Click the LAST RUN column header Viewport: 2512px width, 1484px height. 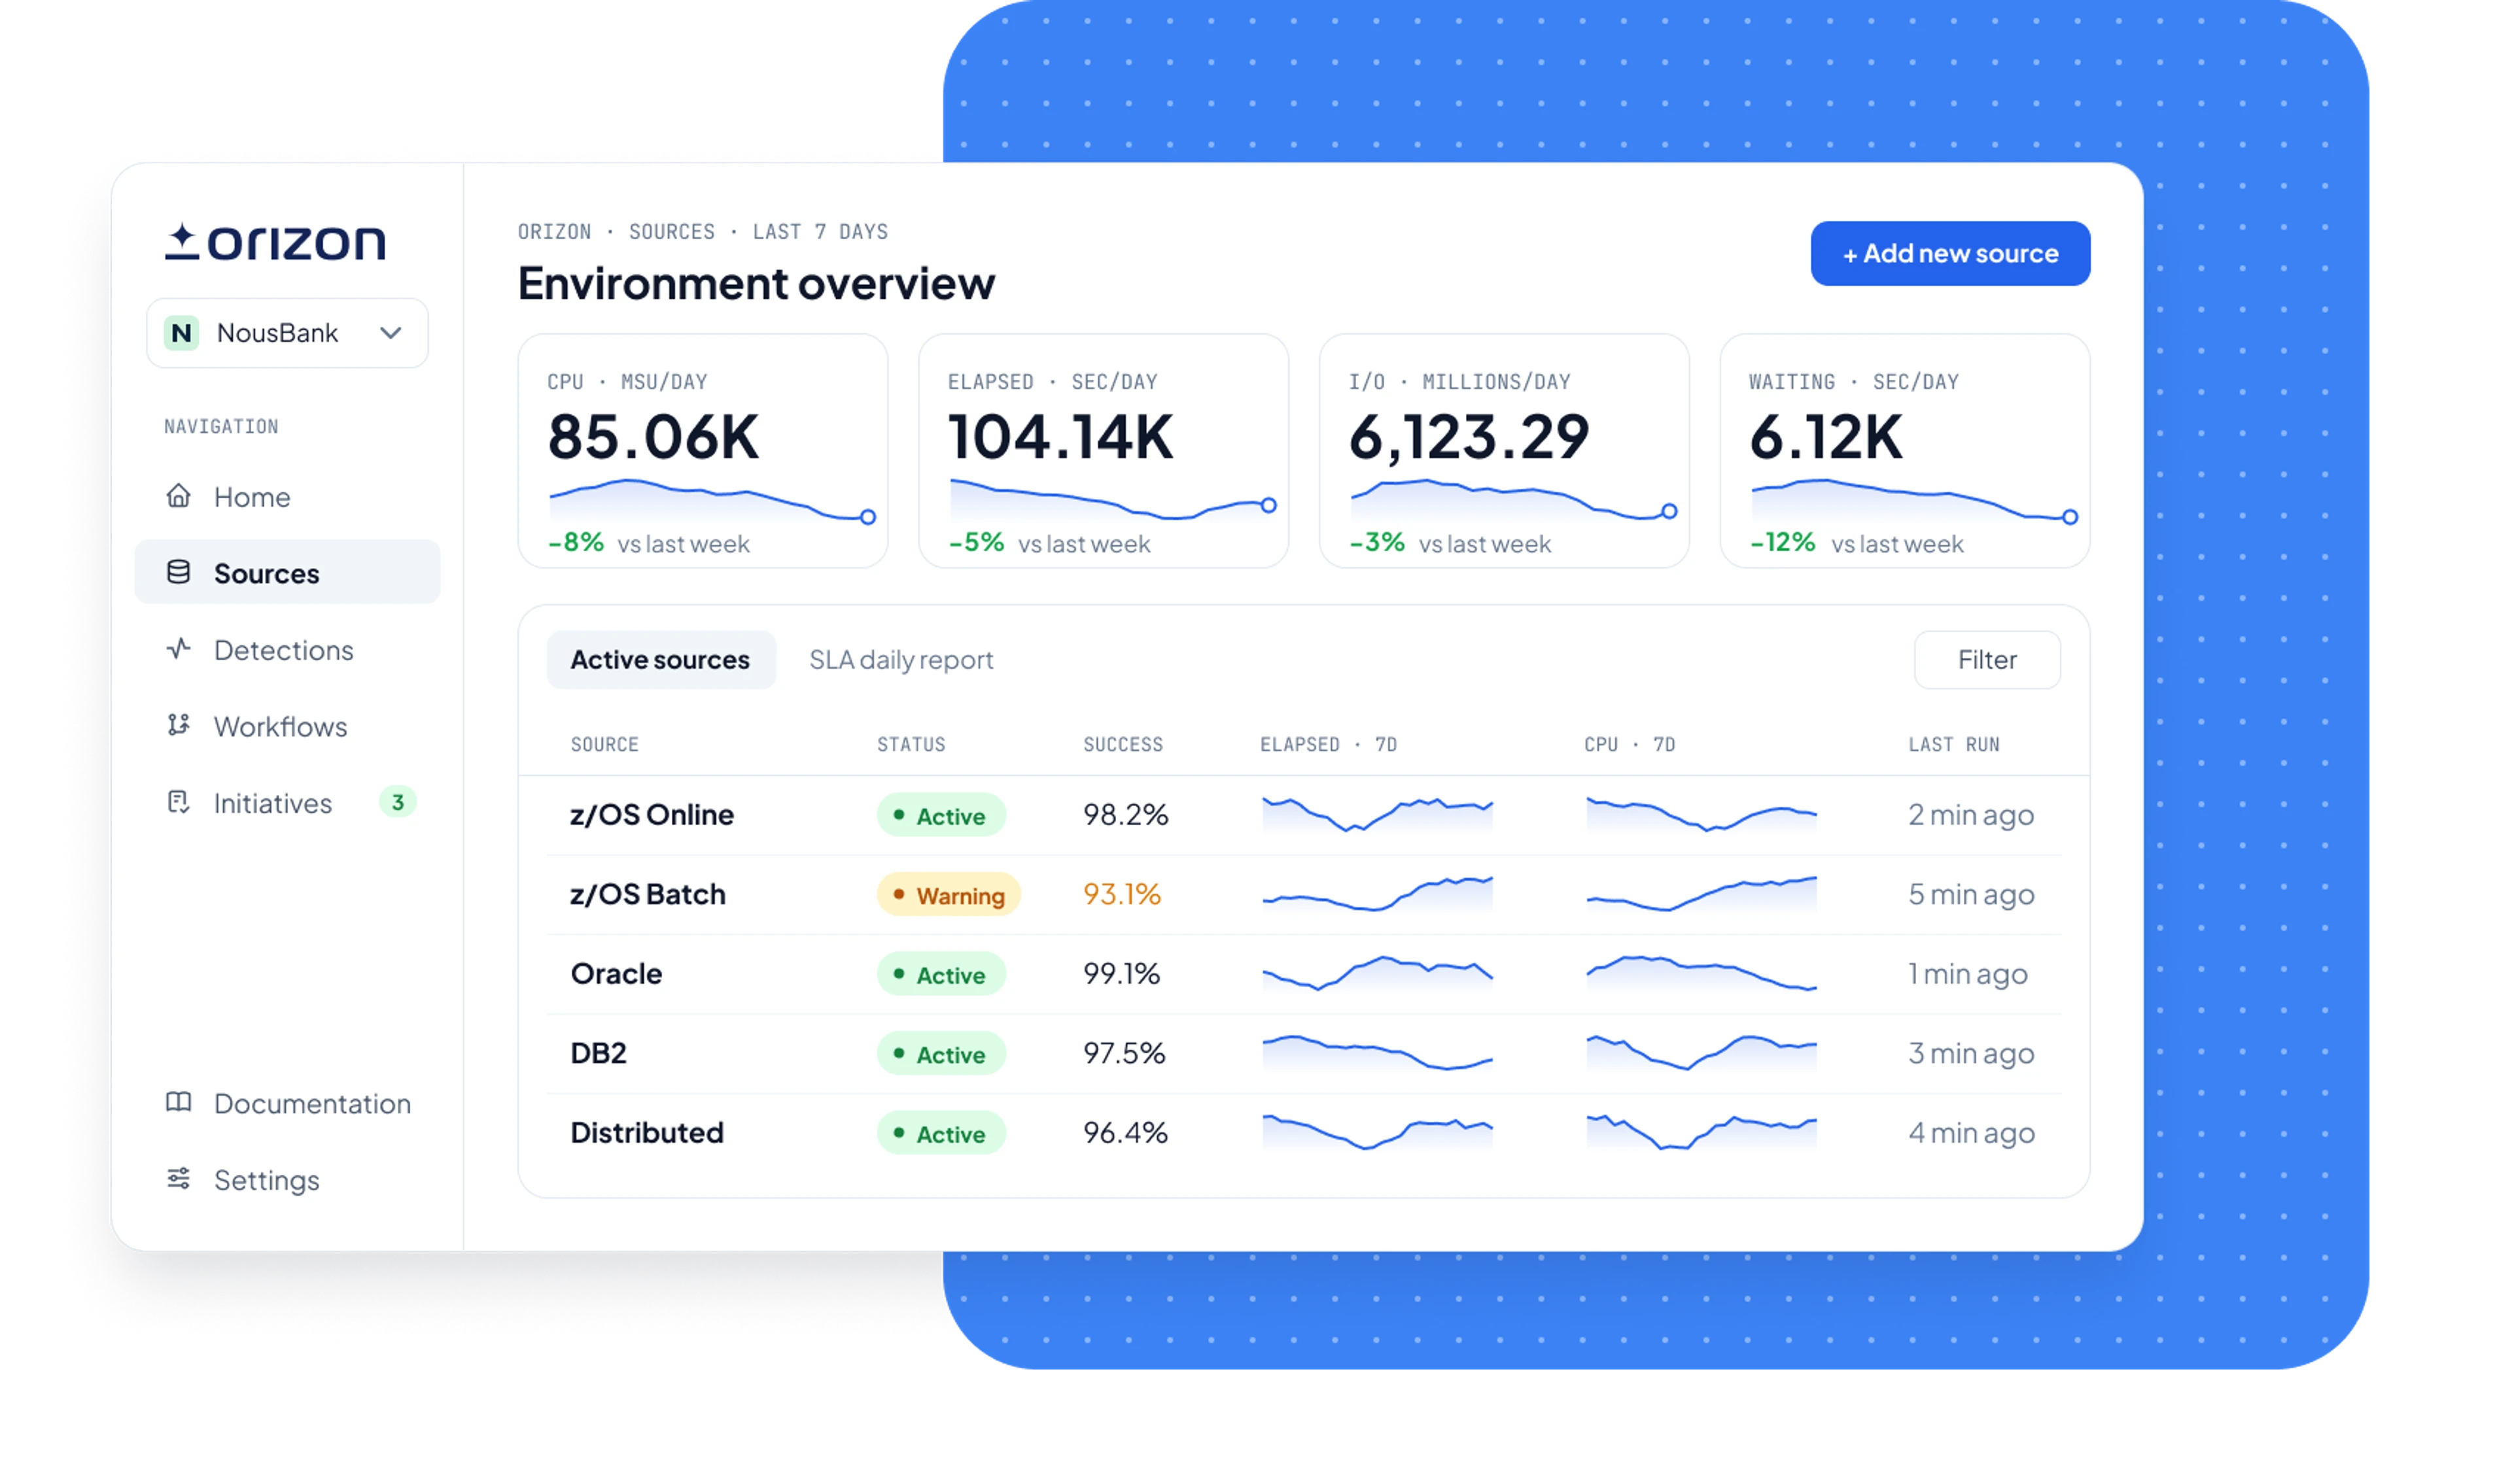(1954, 745)
